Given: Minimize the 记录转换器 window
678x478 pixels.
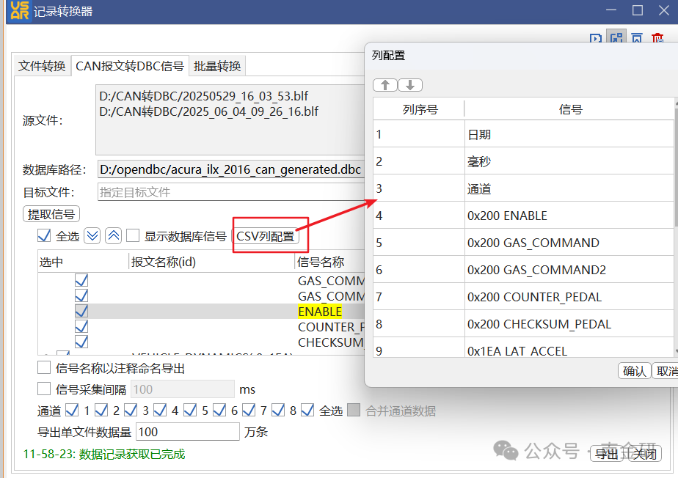Looking at the screenshot, I should (x=611, y=10).
